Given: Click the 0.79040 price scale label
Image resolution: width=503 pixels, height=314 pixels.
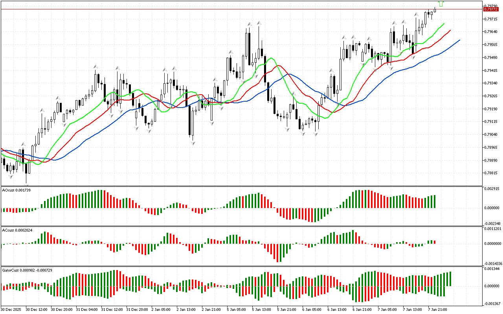Looking at the screenshot, I should (492, 135).
